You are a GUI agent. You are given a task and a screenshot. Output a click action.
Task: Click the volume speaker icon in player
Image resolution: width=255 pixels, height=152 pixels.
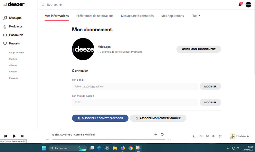(214, 136)
